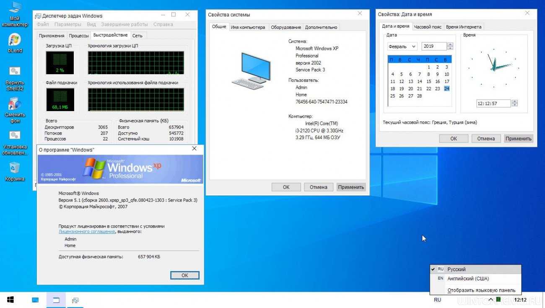Screen dimensions: 545x308
Task: Select the Вернуть Shell32 desktop icon
Action: click(x=15, y=78)
